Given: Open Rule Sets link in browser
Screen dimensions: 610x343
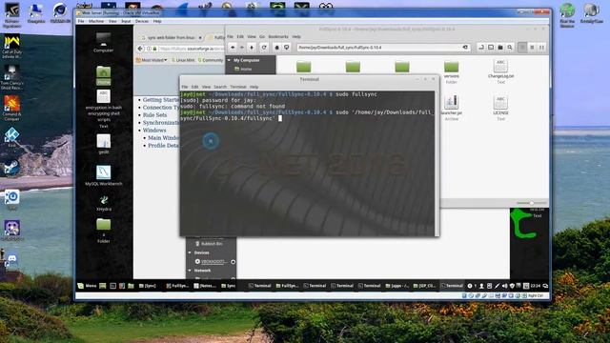Looking at the screenshot, I should coord(154,115).
